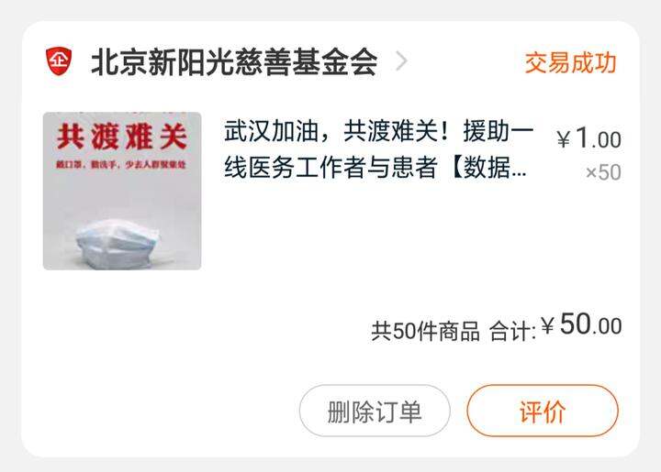Open the 北京新阳光慈善基金会 store page
This screenshot has height=472, width=661.
point(234,62)
